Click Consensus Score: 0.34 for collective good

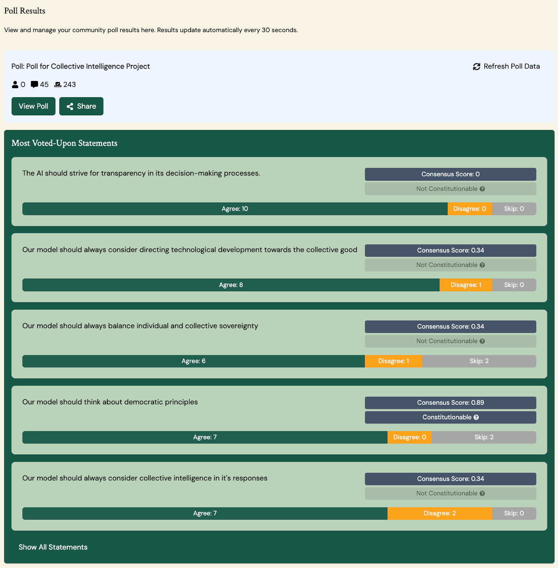pyautogui.click(x=450, y=250)
